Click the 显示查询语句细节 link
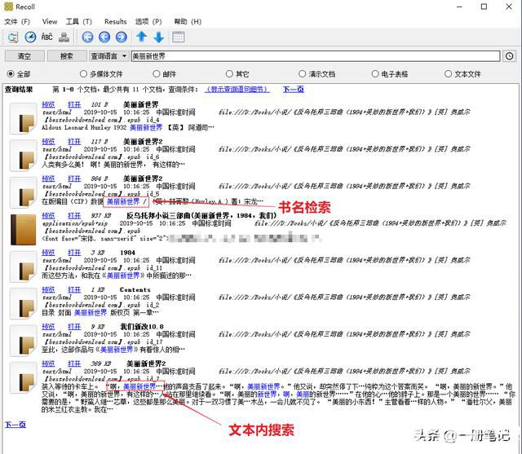522x454 pixels. 237,89
